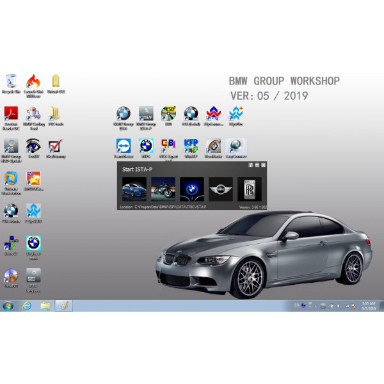Launch Tool32 with the eye icon
Viewport: 384px width, 384px height.
tap(33, 148)
